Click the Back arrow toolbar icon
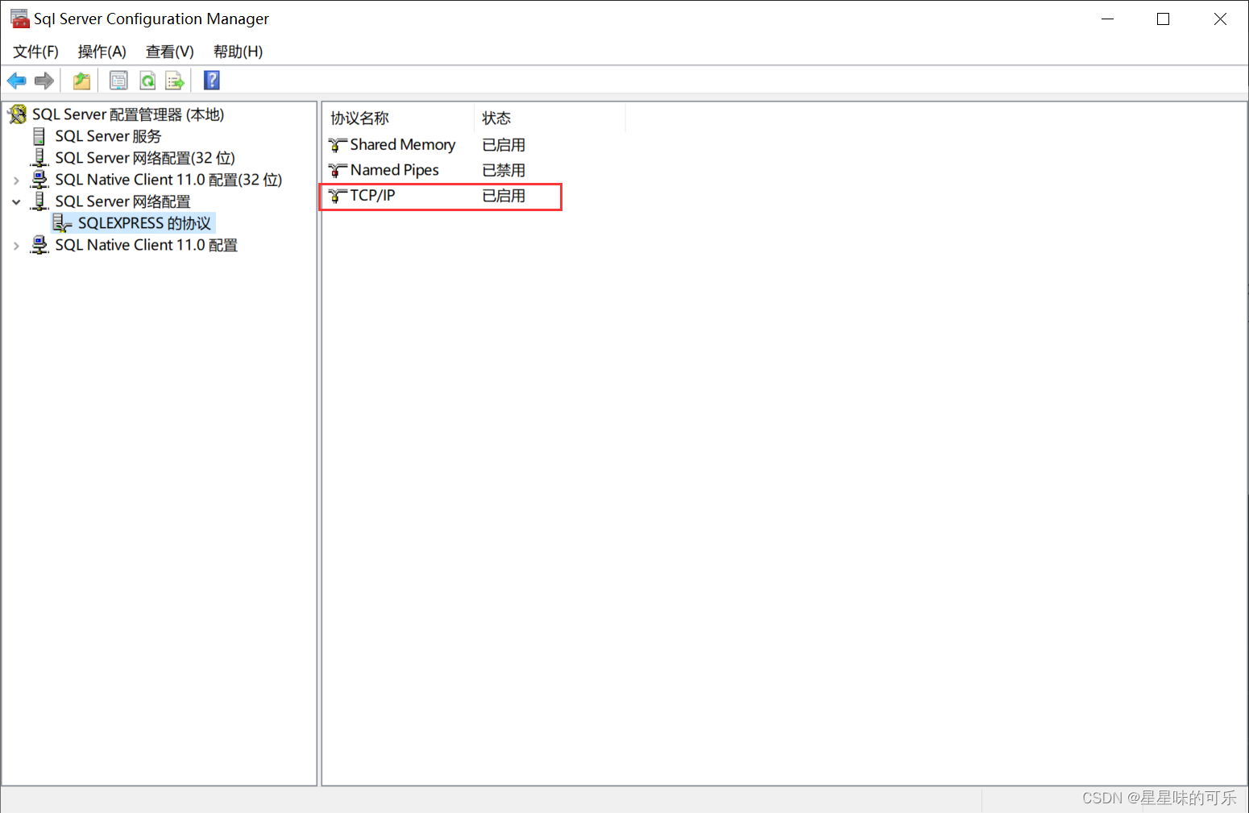 (16, 81)
